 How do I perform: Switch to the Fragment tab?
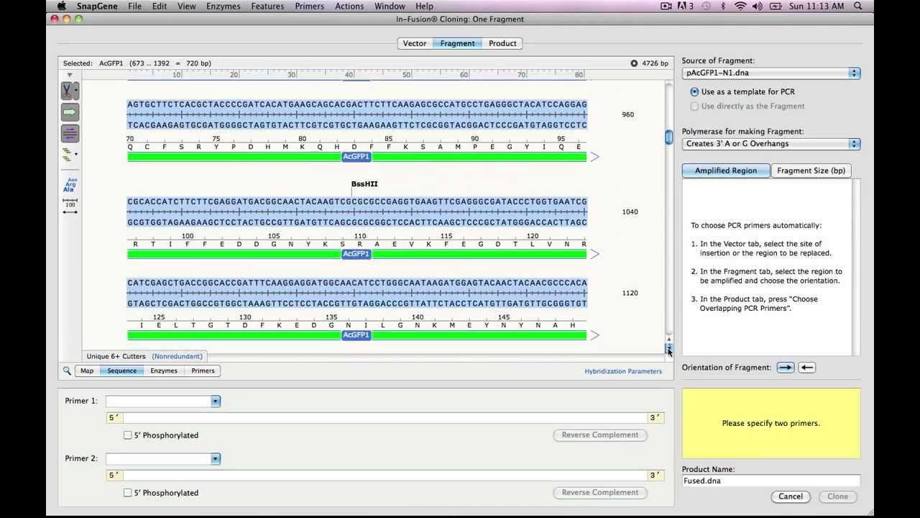click(x=457, y=43)
